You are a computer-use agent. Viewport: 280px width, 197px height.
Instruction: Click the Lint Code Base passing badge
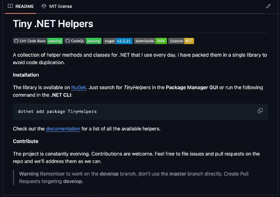[38, 41]
